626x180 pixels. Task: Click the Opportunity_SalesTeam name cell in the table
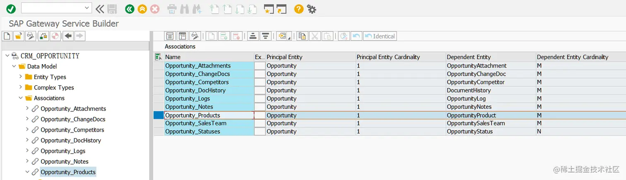click(209, 123)
